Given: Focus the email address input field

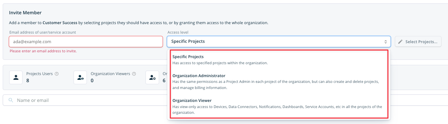Looking at the screenshot, I should (86, 41).
